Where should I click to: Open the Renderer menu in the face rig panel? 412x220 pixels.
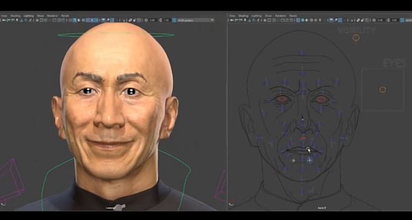click(x=281, y=16)
